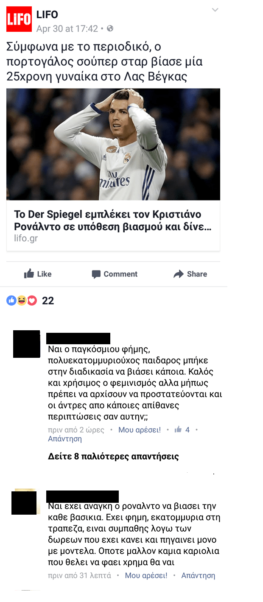The height and width of the screenshot is (602, 263).
Task: Expand Δείτε 8 παλιότερες απαντήσεις
Action: click(113, 457)
